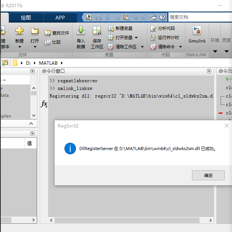The image size is (232, 232).
Task: Click 保存工作区 icon
Action: (97, 30)
